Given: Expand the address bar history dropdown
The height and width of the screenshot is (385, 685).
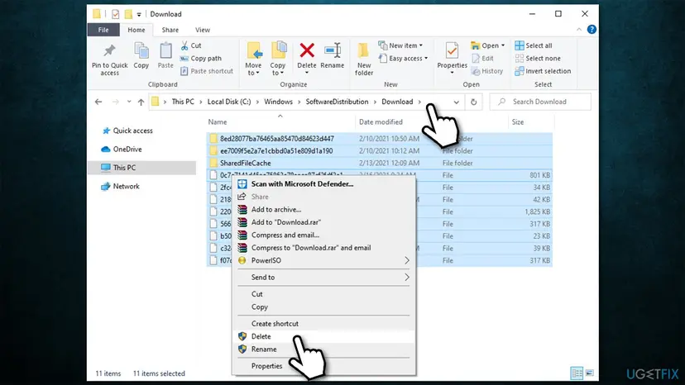Looking at the screenshot, I should [x=456, y=102].
